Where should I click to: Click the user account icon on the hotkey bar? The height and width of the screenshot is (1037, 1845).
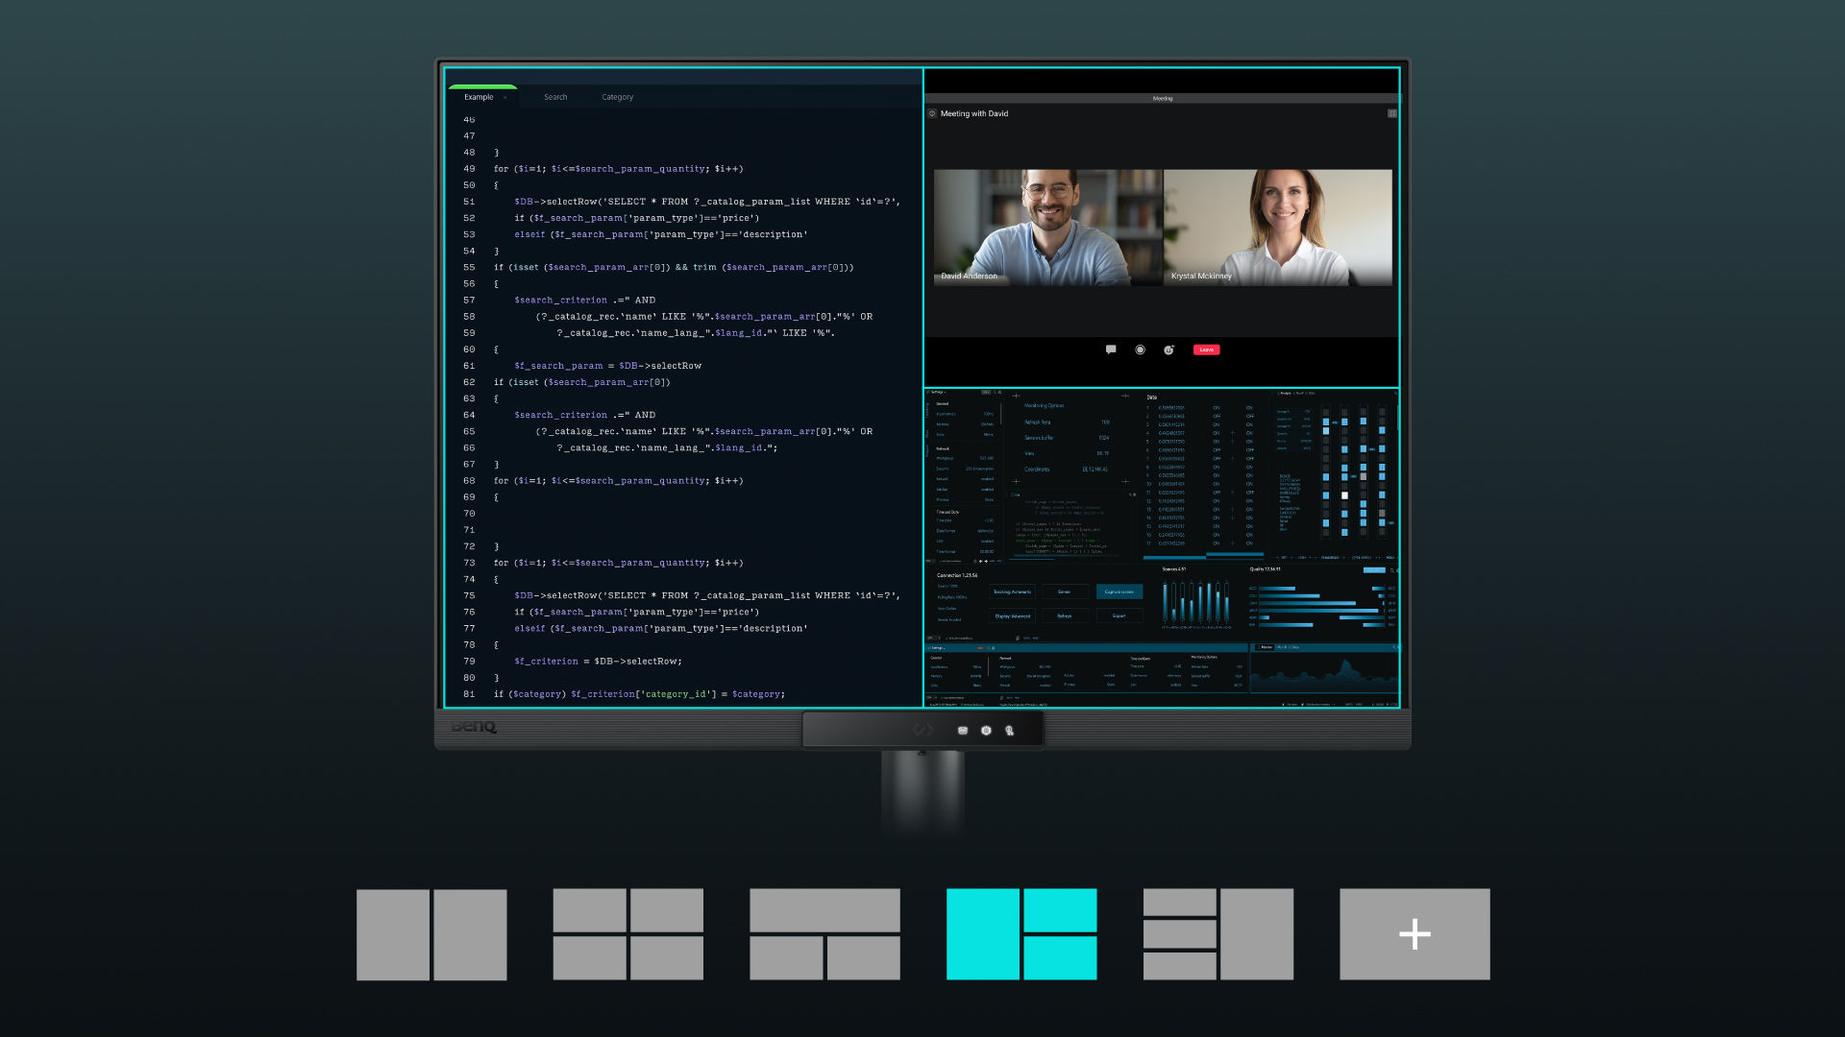[1009, 731]
